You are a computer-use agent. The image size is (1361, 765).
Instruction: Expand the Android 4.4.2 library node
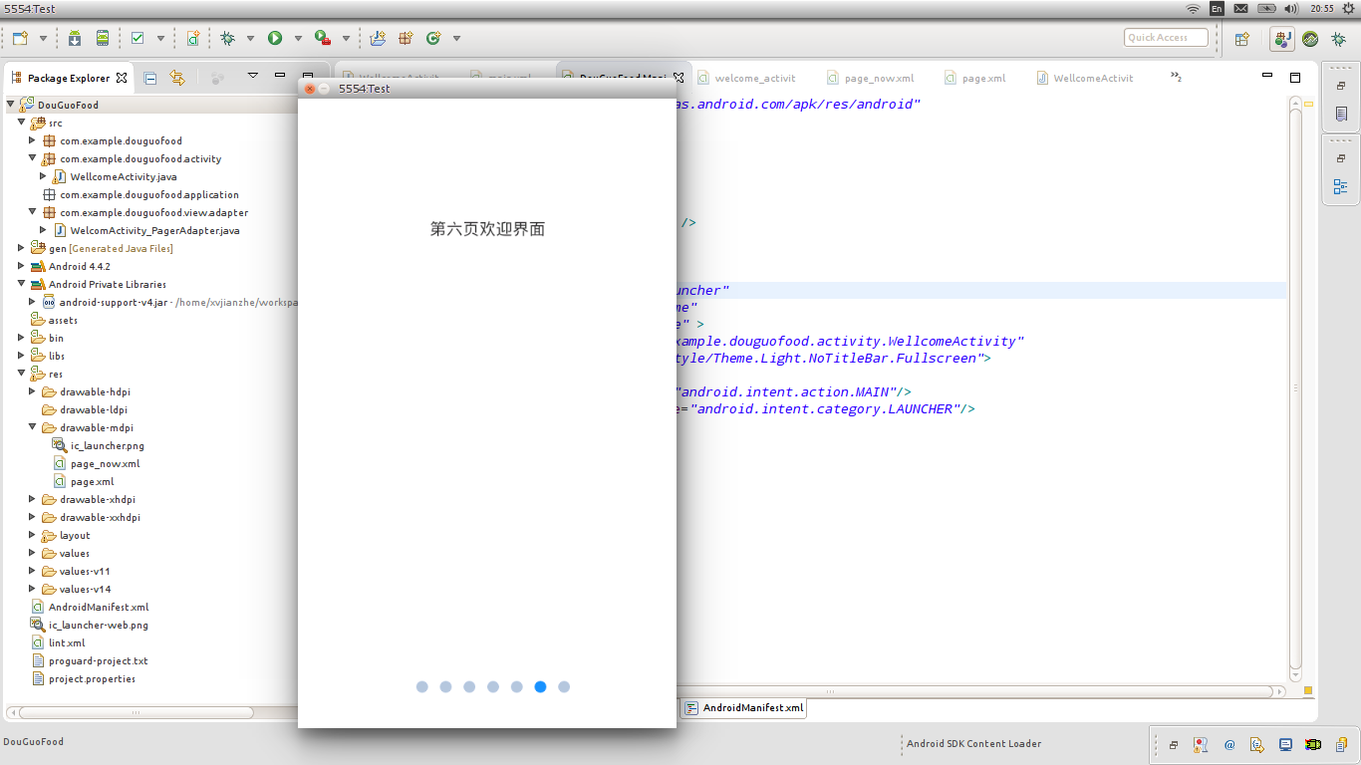pos(19,266)
